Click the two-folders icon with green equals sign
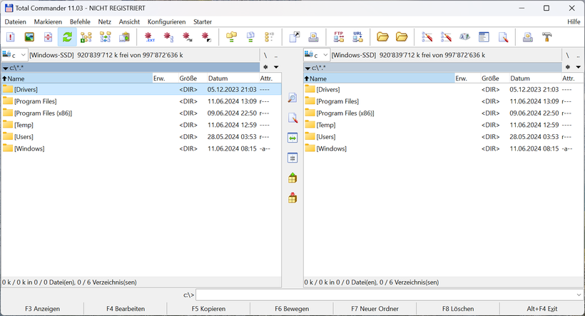 pos(232,37)
